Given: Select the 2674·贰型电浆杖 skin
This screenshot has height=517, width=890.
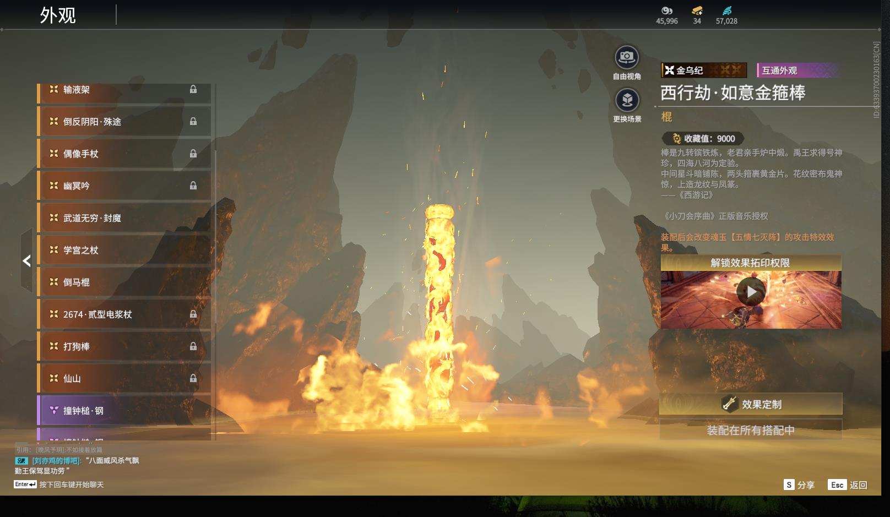Looking at the screenshot, I should [124, 314].
